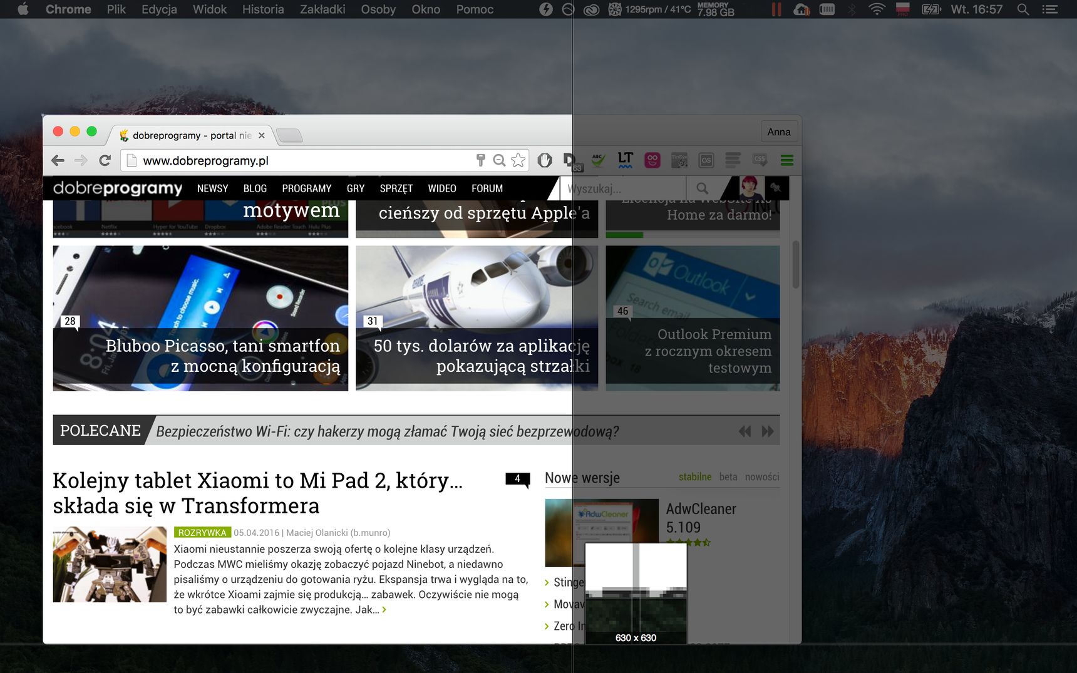Image resolution: width=1077 pixels, height=673 pixels.
Task: Open the 50 tys. dolarów airplane article tile
Action: pyautogui.click(x=477, y=318)
